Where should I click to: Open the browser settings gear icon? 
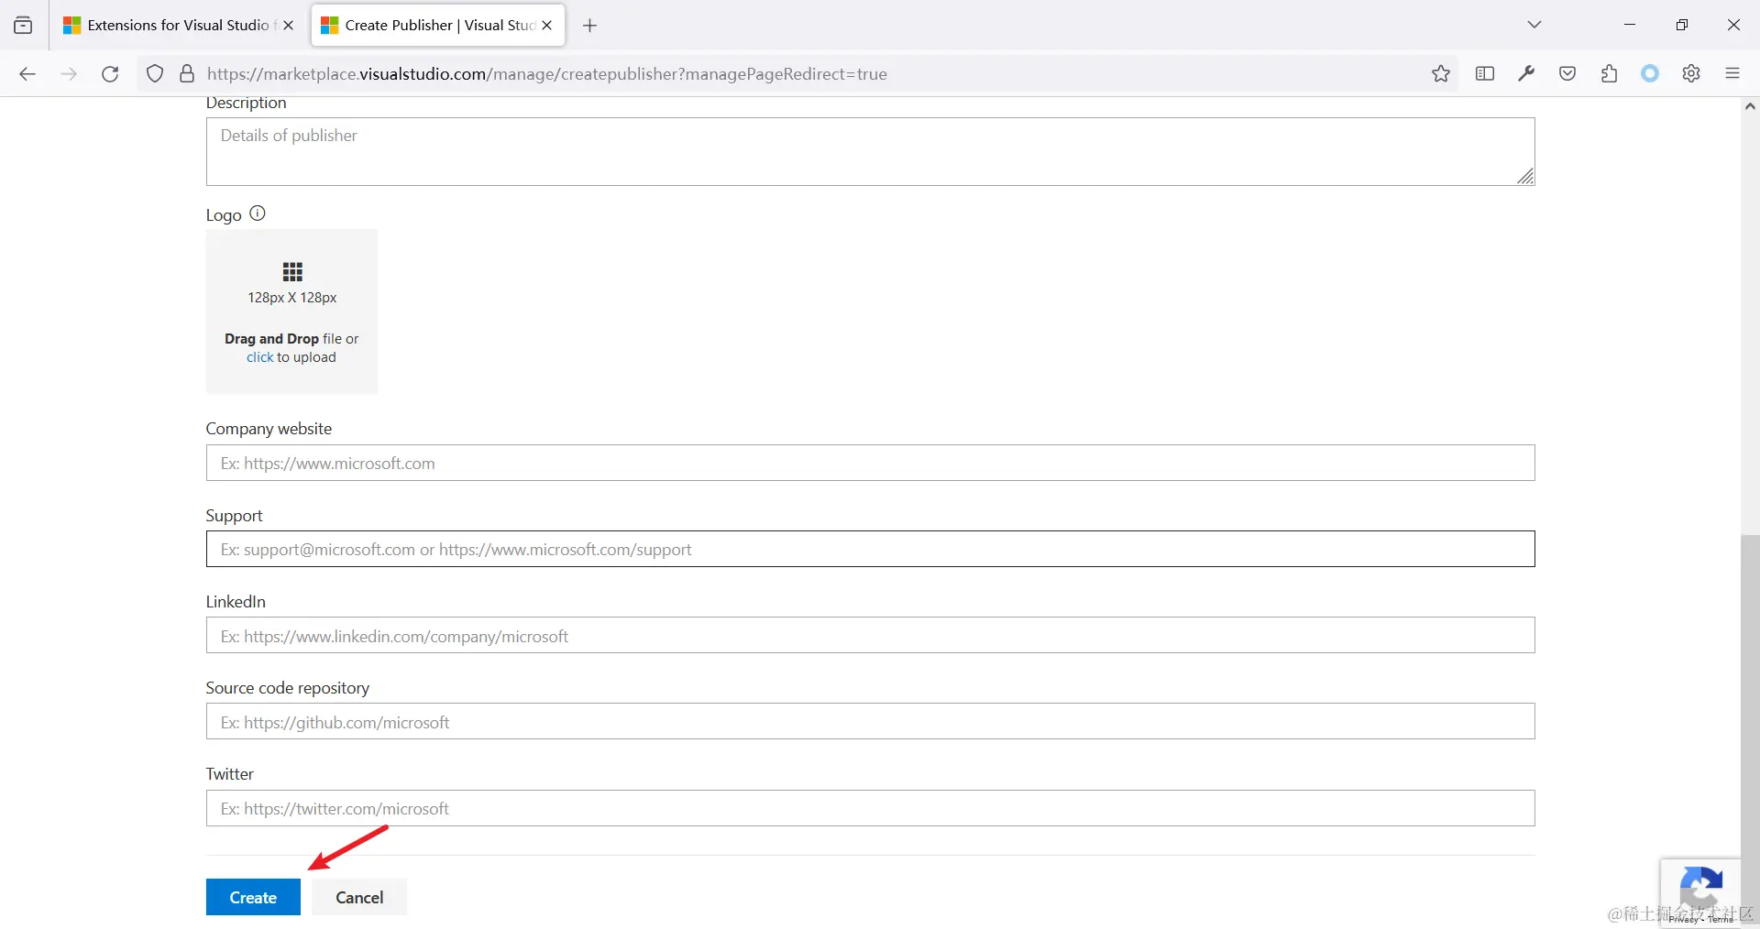tap(1691, 74)
